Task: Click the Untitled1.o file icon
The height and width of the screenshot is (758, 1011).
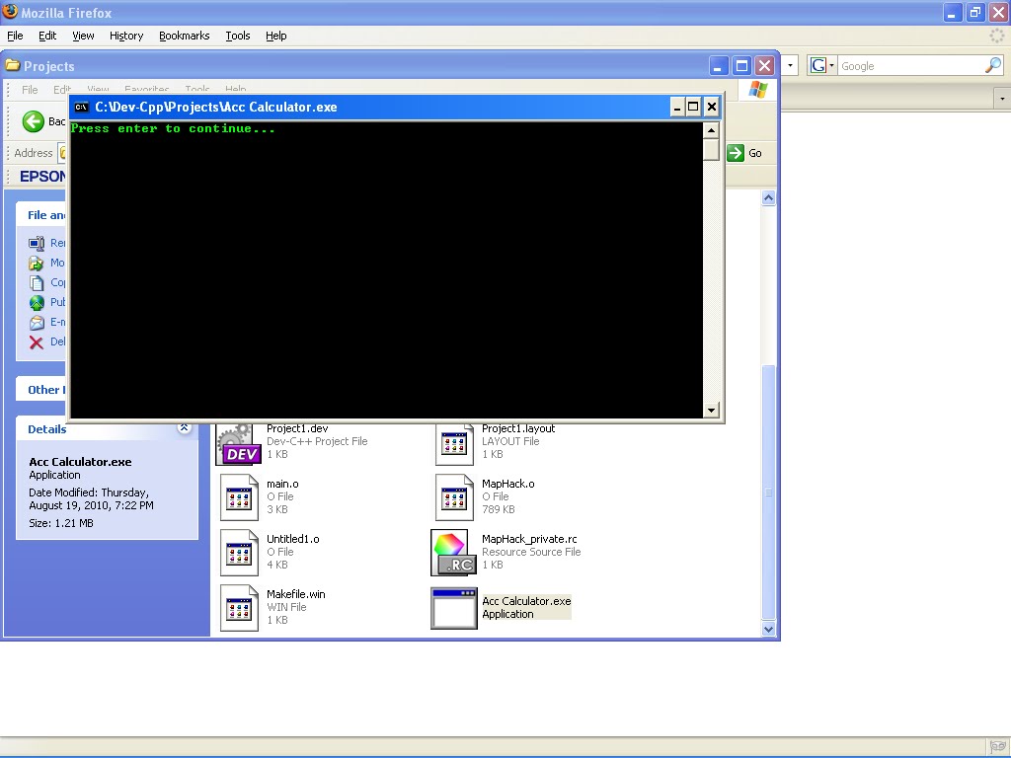Action: pos(239,553)
